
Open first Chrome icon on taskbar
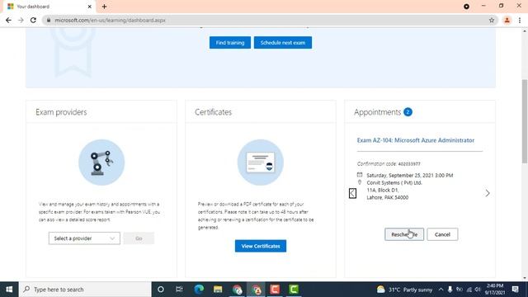237,290
